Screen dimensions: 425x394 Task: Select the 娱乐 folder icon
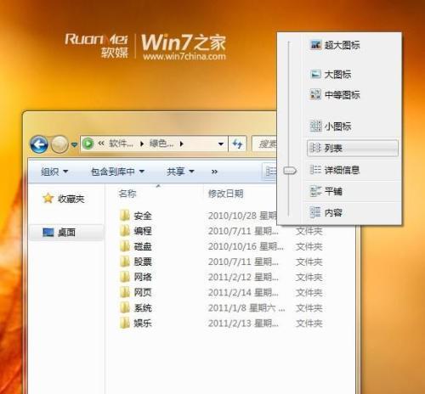tap(125, 323)
